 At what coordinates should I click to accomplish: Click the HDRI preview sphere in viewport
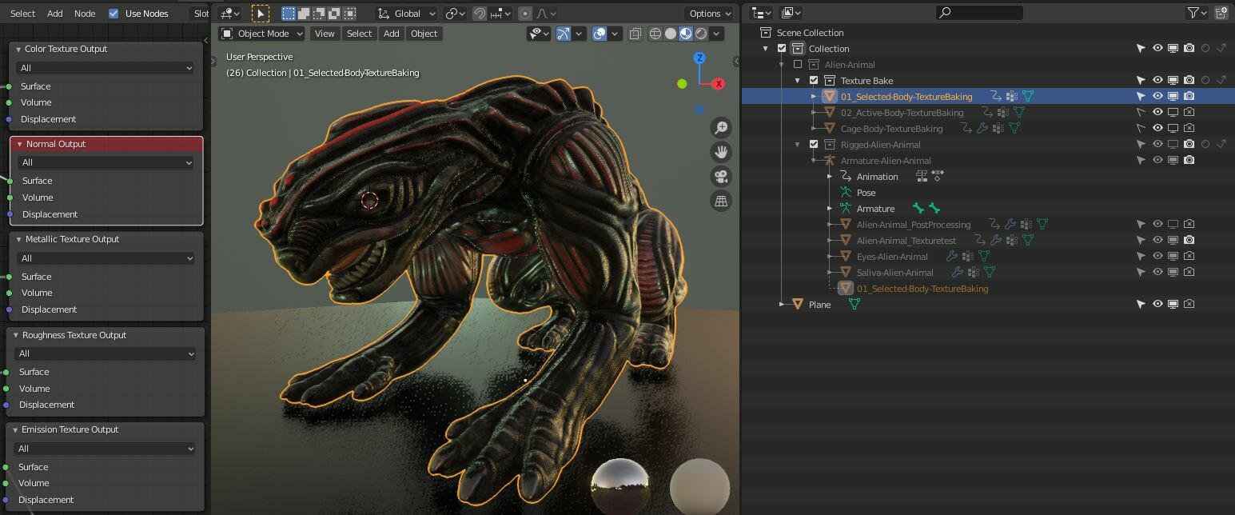(x=620, y=486)
